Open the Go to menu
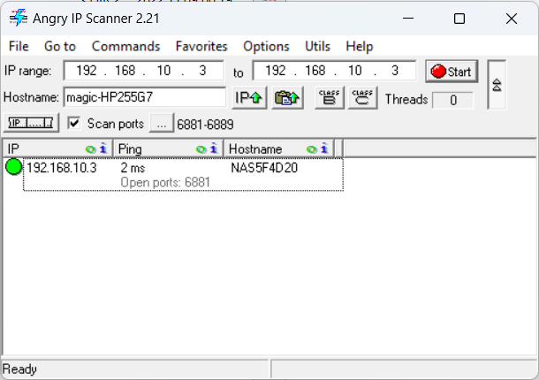Viewport: 539px width, 380px height. (x=60, y=46)
